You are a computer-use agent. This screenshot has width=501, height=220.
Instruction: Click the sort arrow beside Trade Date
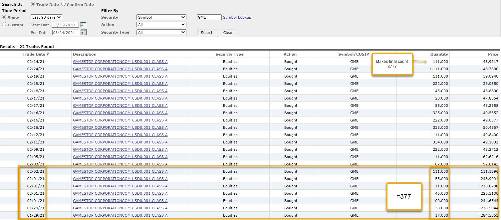pyautogui.click(x=48, y=54)
